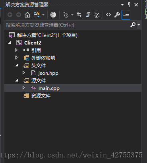Open the panel window position menu arrow
This screenshot has width=147, height=163.
click(x=122, y=5)
